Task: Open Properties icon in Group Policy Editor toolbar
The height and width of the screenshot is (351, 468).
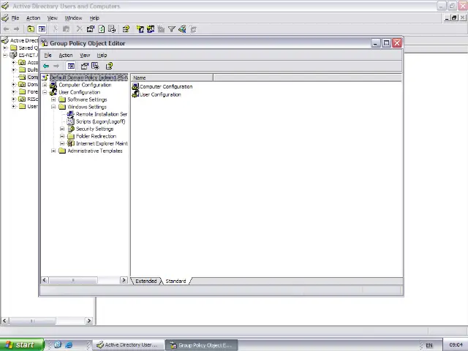Action: pyautogui.click(x=85, y=66)
